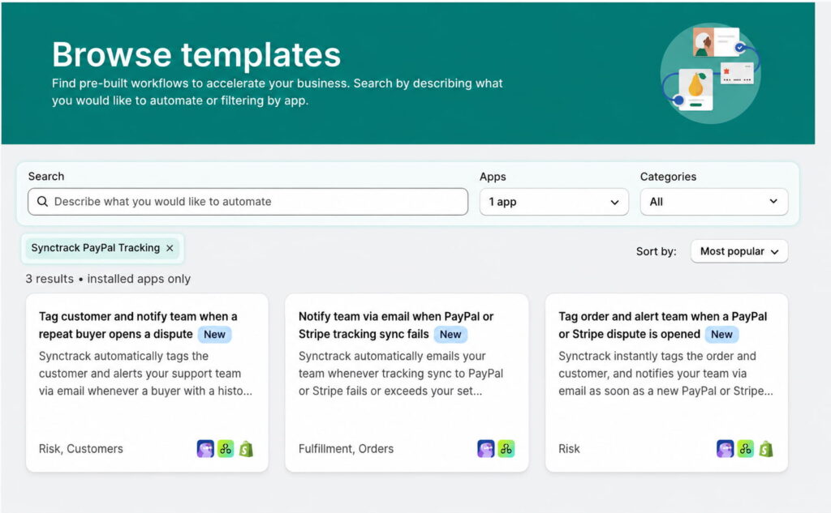This screenshot has width=831, height=513.
Task: Click the 'Synctrack automatically tags the customer' description
Action: click(x=145, y=374)
